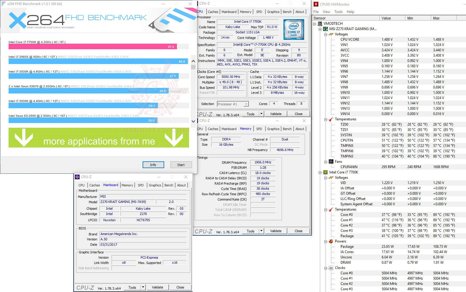This screenshot has width=466, height=292.
Task: Collapse the Voltages group under MSI Z270
Action: [x=326, y=34]
